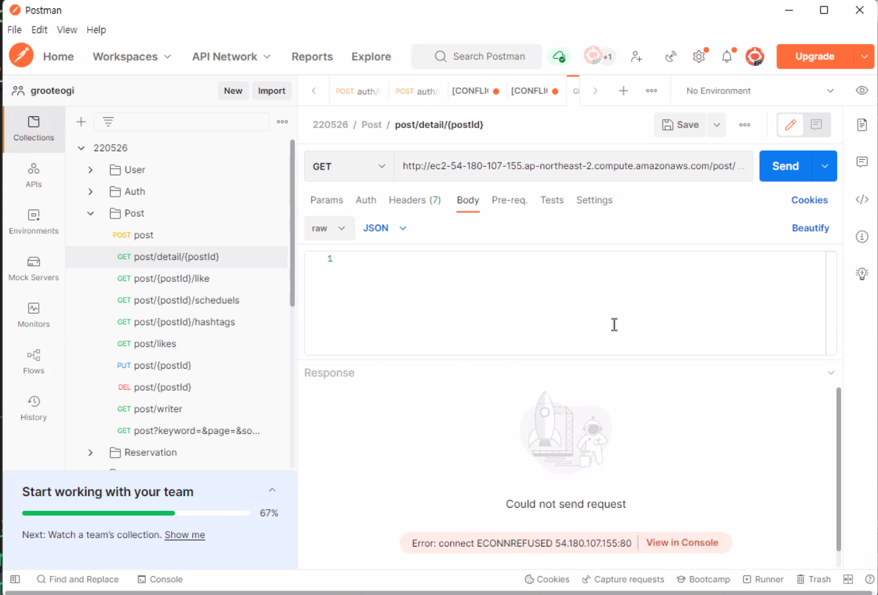
Task: Open the collections panel three-dot options
Action: click(282, 122)
